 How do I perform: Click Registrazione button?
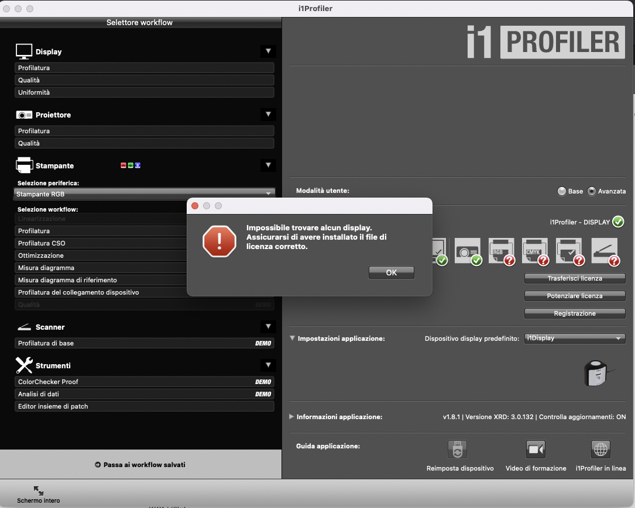pos(575,313)
